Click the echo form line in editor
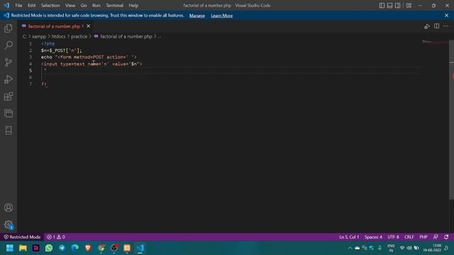 pyautogui.click(x=89, y=57)
